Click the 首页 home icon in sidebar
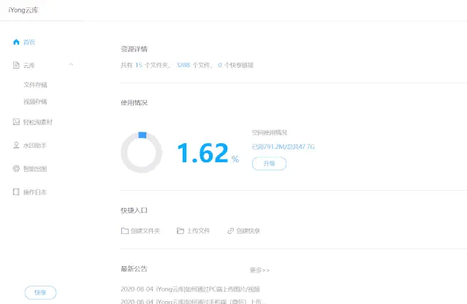The width and height of the screenshot is (467, 304). [16, 42]
